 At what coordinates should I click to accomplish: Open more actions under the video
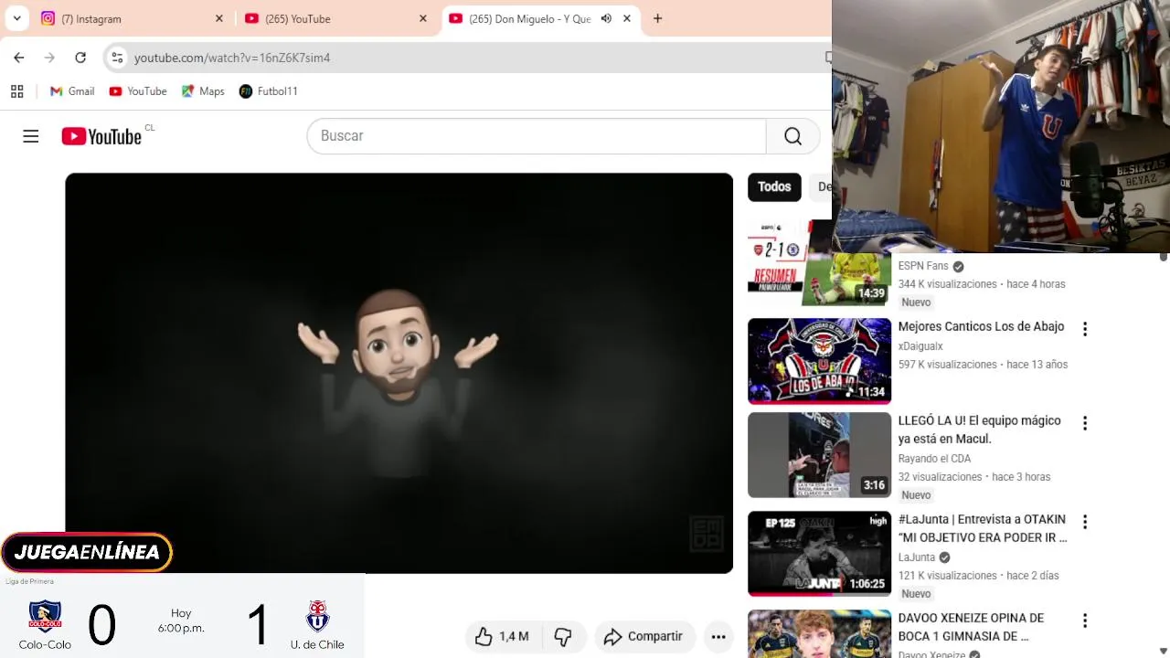(718, 637)
